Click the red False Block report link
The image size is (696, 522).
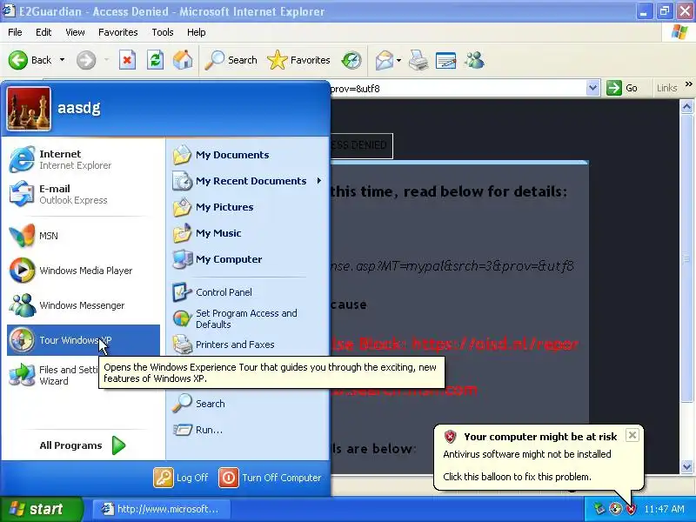click(x=454, y=344)
